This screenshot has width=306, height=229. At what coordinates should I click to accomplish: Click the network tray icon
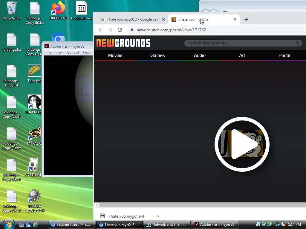coord(277,224)
